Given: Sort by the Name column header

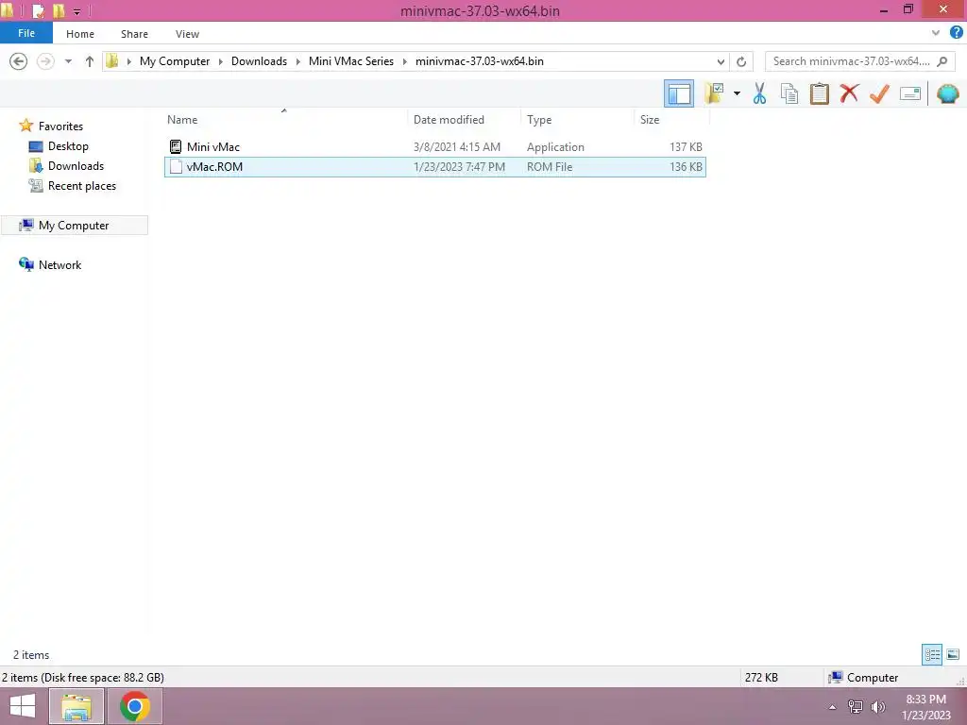Looking at the screenshot, I should pyautogui.click(x=283, y=120).
